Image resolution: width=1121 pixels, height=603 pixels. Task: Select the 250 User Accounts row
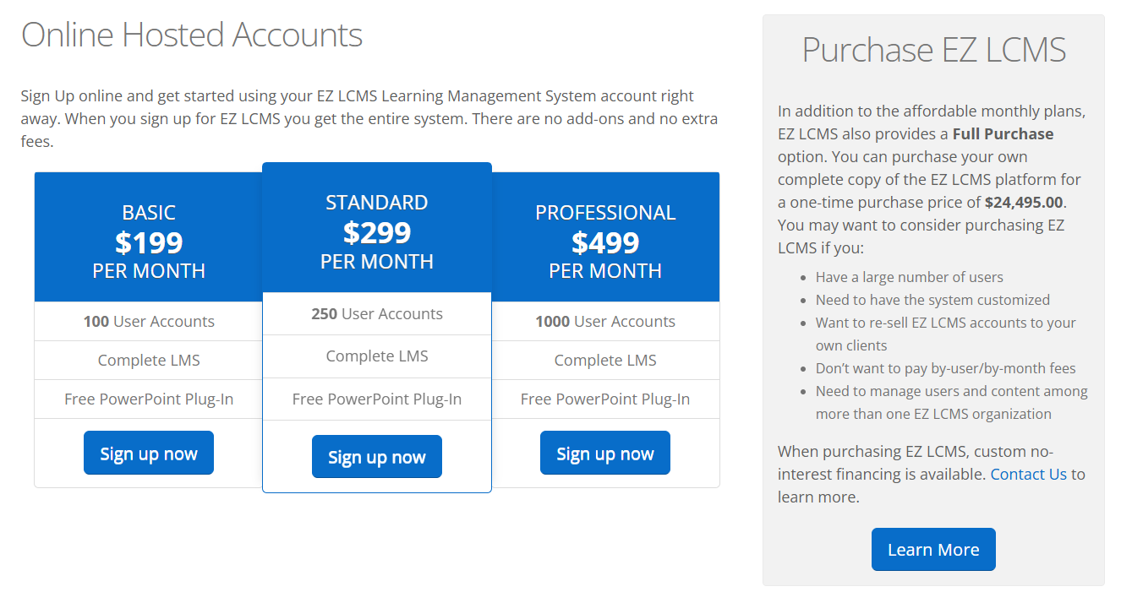[x=376, y=313]
